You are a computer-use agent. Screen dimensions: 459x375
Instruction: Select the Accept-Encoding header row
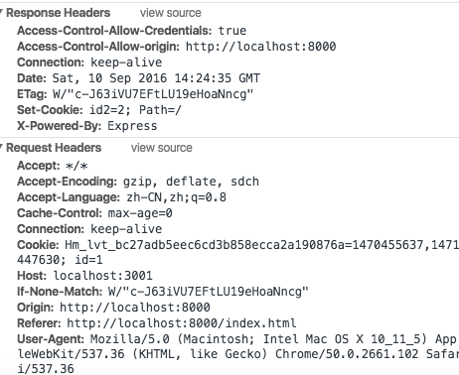(138, 182)
